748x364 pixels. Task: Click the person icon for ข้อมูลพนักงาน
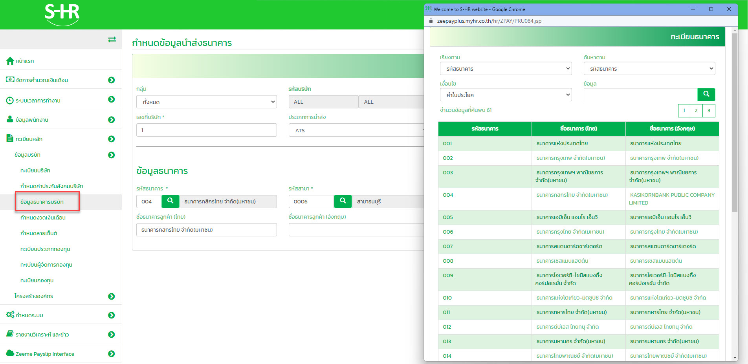[9, 119]
